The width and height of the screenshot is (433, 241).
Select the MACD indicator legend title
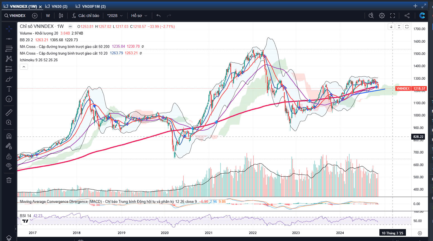point(108,201)
